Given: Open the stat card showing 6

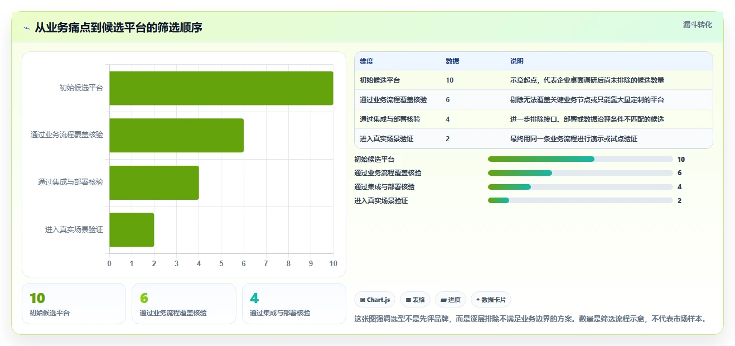Looking at the screenshot, I should [x=184, y=304].
